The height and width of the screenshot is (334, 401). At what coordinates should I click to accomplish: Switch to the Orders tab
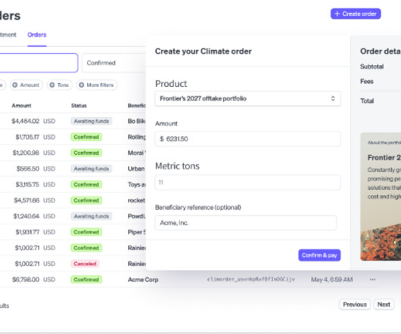point(37,35)
